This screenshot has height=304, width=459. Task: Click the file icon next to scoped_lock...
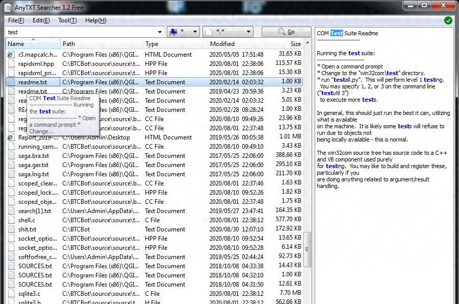click(x=11, y=193)
